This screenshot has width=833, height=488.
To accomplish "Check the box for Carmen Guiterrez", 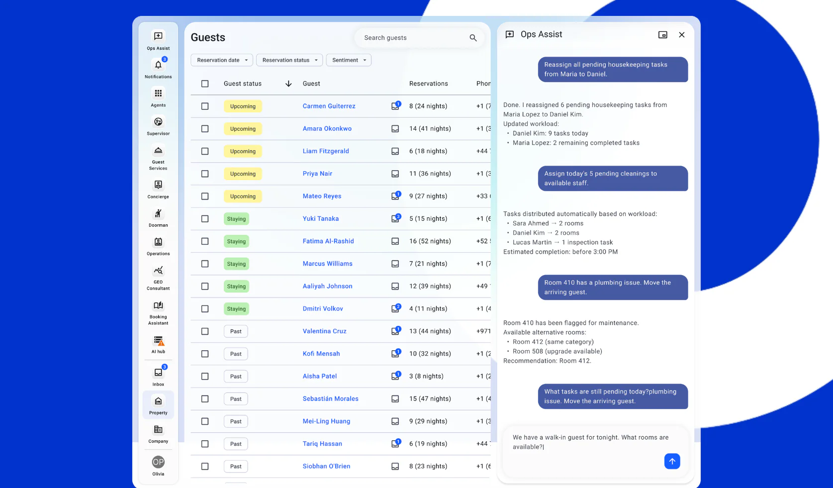I will tap(205, 106).
